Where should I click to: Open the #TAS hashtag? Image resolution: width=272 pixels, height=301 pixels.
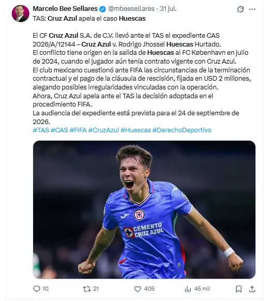coord(41,130)
